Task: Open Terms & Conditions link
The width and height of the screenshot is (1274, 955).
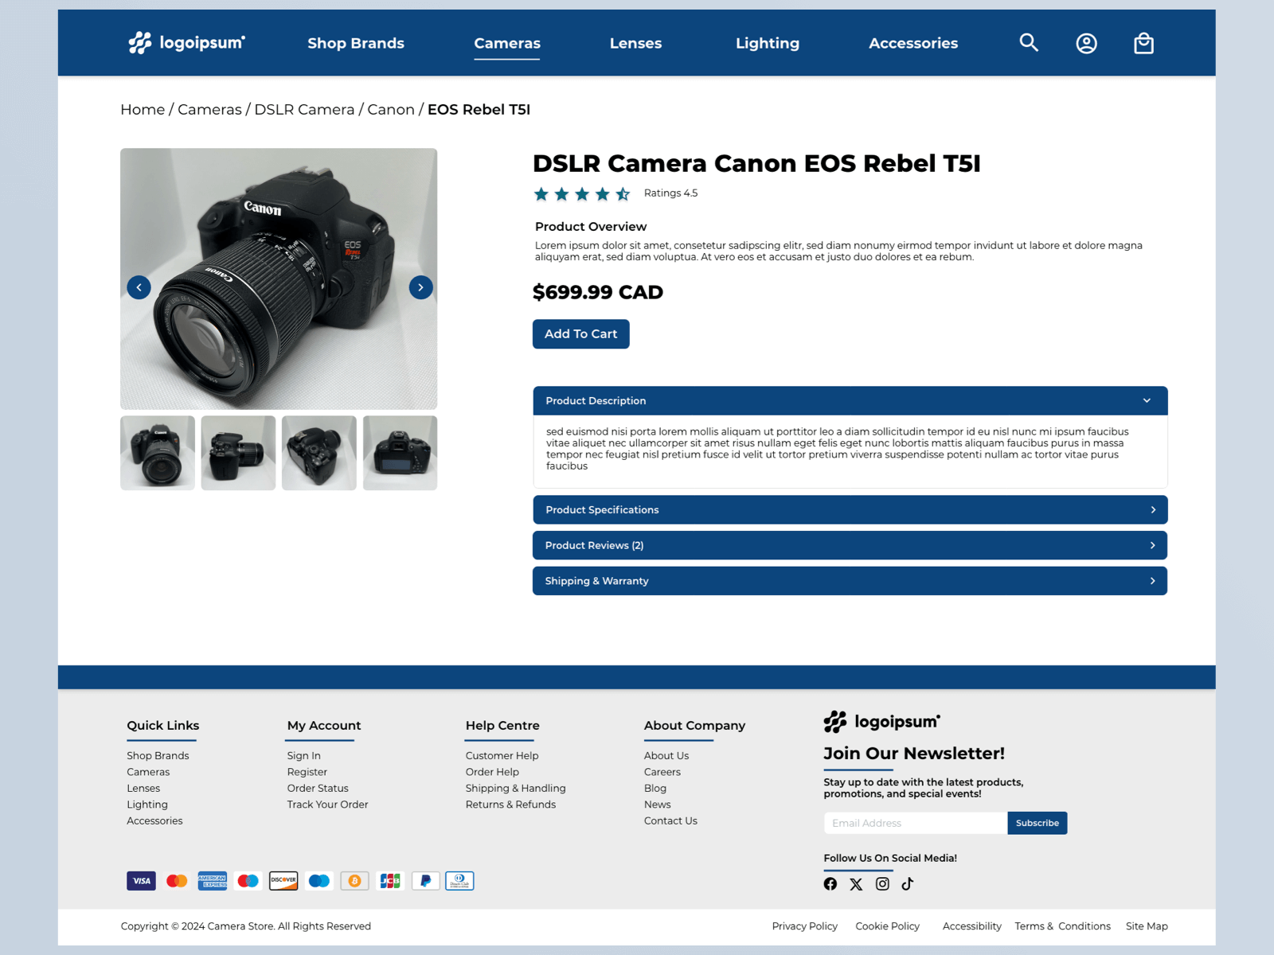Action: click(x=1062, y=926)
